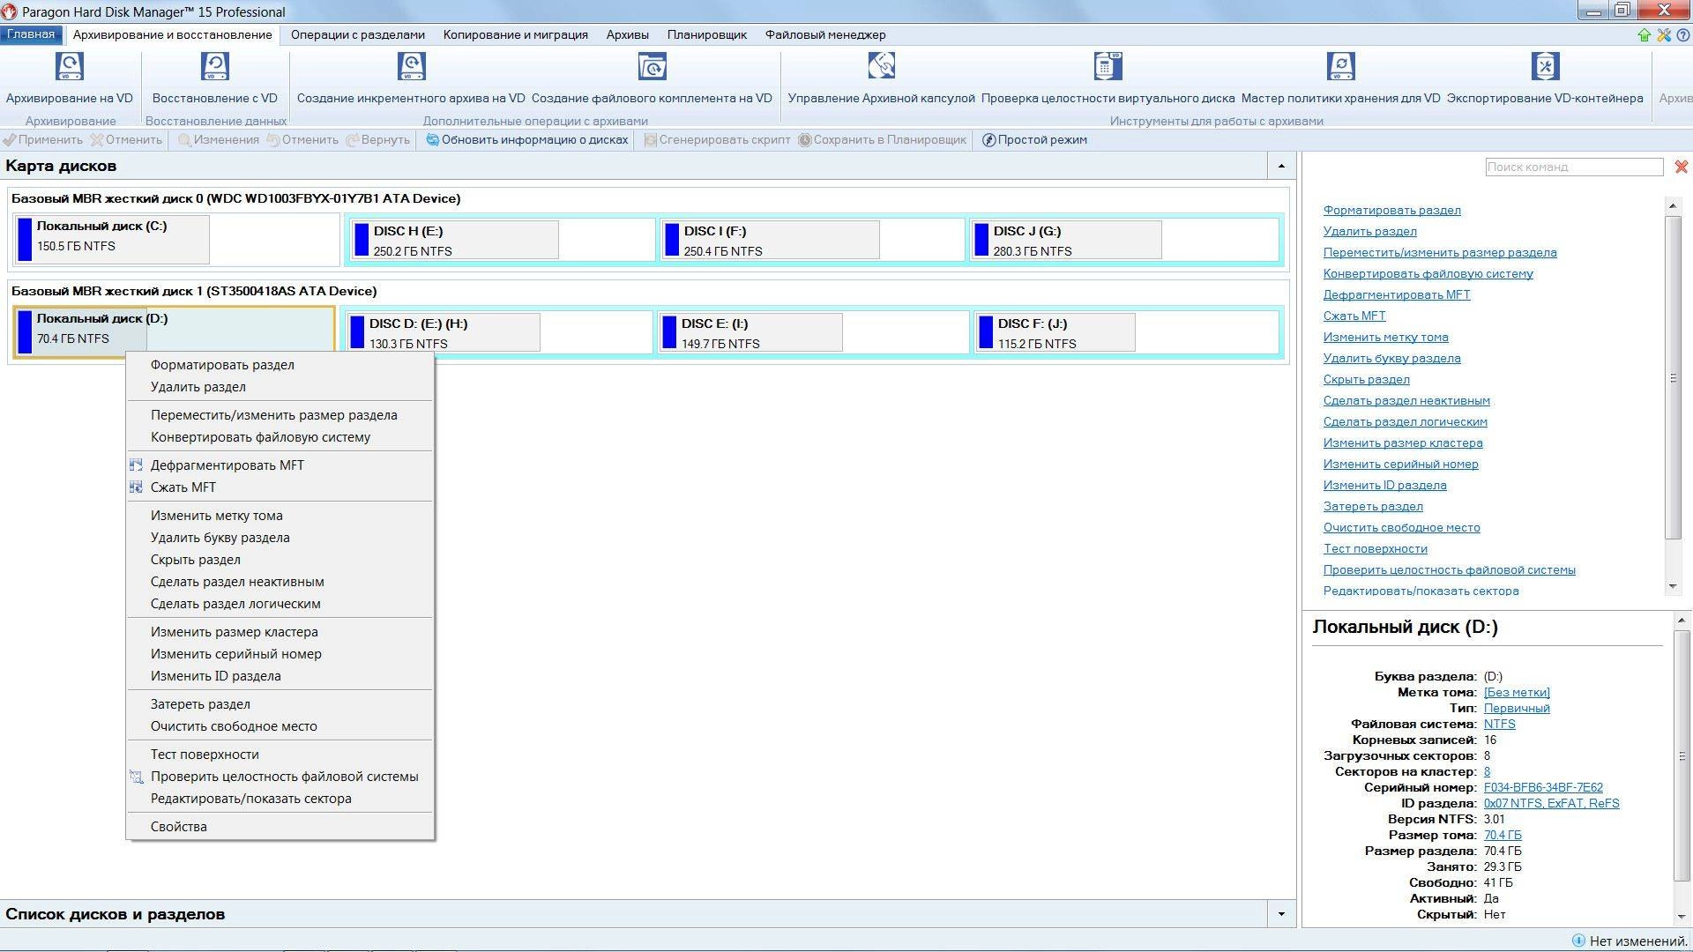Screen dimensions: 1693x952
Task: Choose Затереть раздел in context menu
Action: tap(280, 704)
